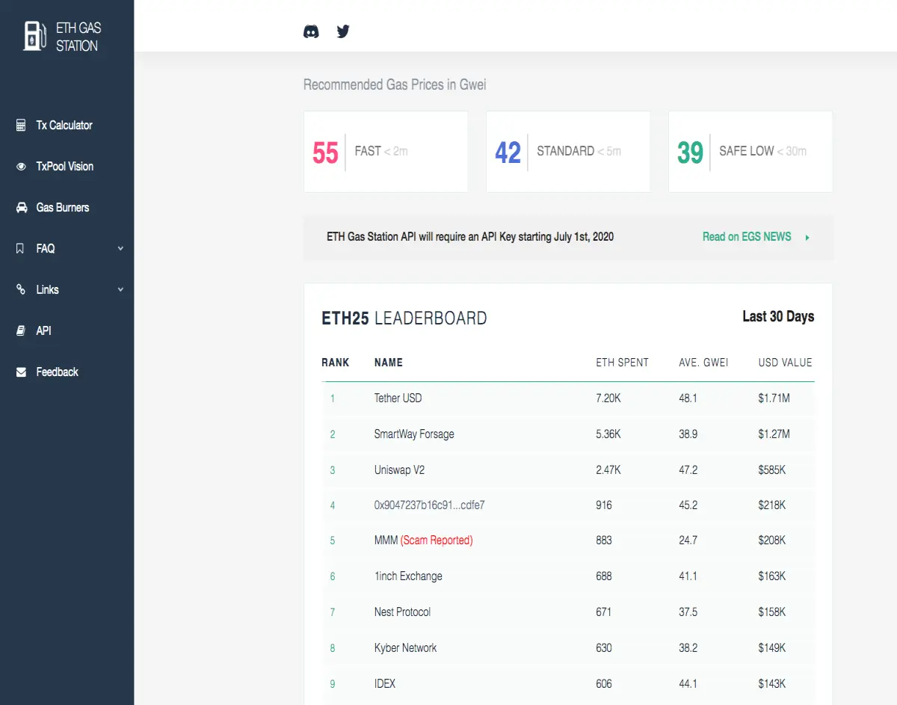Follow the Read on EGS NEWS link

[x=747, y=236]
